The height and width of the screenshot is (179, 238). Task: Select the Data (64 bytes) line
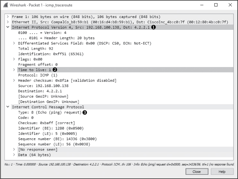click(x=125, y=155)
